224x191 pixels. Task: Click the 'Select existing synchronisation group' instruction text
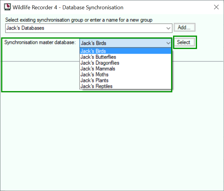pos(79,20)
